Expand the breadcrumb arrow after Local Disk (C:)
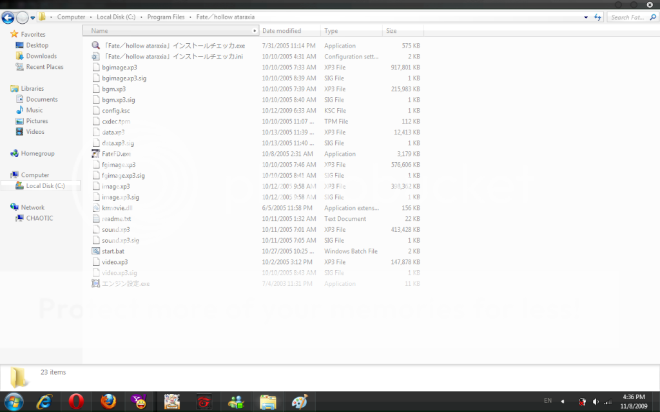The width and height of the screenshot is (660, 412). pyautogui.click(x=141, y=17)
